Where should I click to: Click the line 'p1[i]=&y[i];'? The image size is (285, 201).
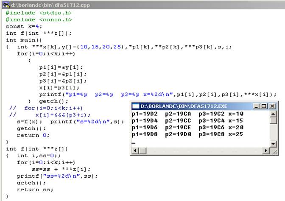click(x=61, y=67)
